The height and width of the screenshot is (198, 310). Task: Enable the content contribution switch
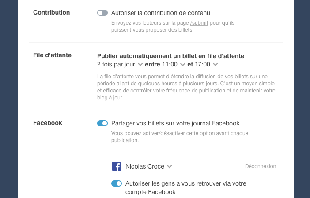coord(102,13)
